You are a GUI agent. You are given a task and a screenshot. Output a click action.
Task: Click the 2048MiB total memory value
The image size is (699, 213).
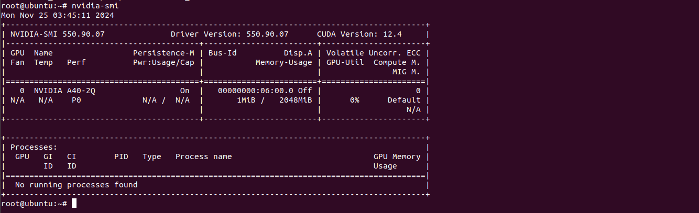click(x=296, y=100)
